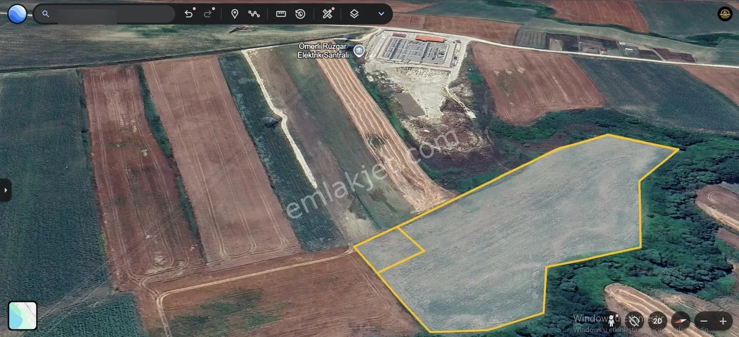
Task: Click the search field in the toolbar
Action: coord(104,14)
